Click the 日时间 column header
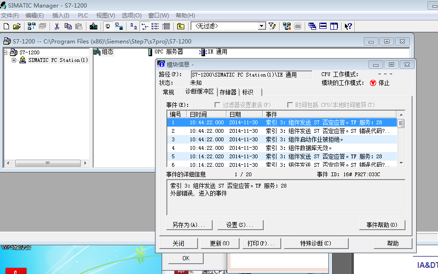Screen dimensions: 438x274 click(206, 114)
